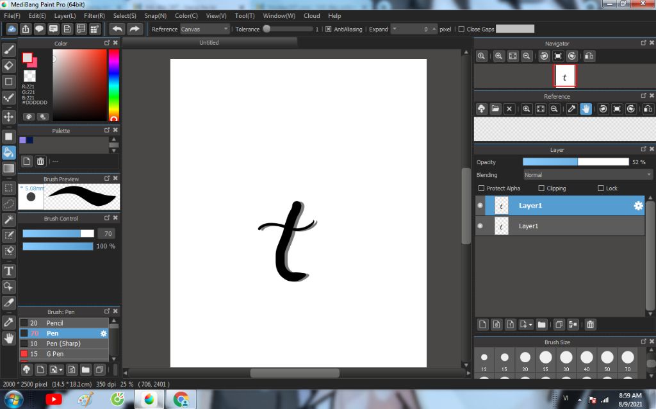Open the Blending mode Normal dropdown

click(588, 175)
